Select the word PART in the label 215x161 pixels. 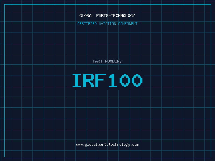click(x=97, y=61)
